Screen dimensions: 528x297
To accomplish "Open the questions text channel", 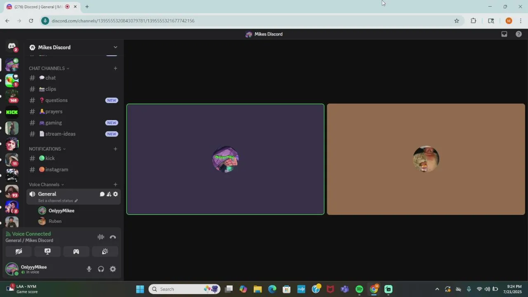I will (73, 100).
